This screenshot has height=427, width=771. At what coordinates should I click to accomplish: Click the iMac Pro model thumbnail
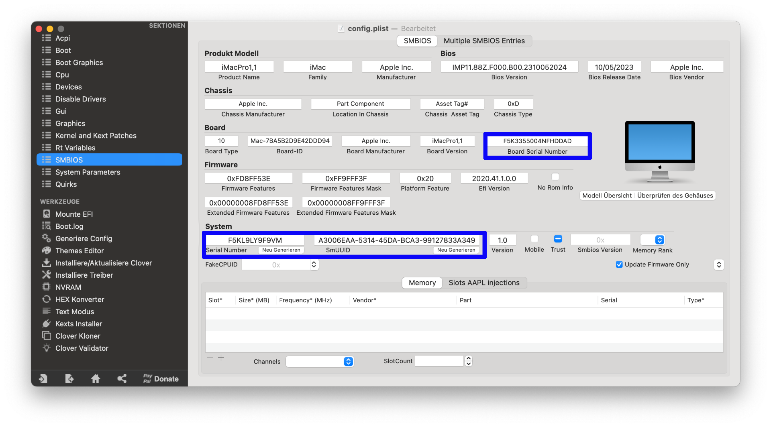pos(660,152)
